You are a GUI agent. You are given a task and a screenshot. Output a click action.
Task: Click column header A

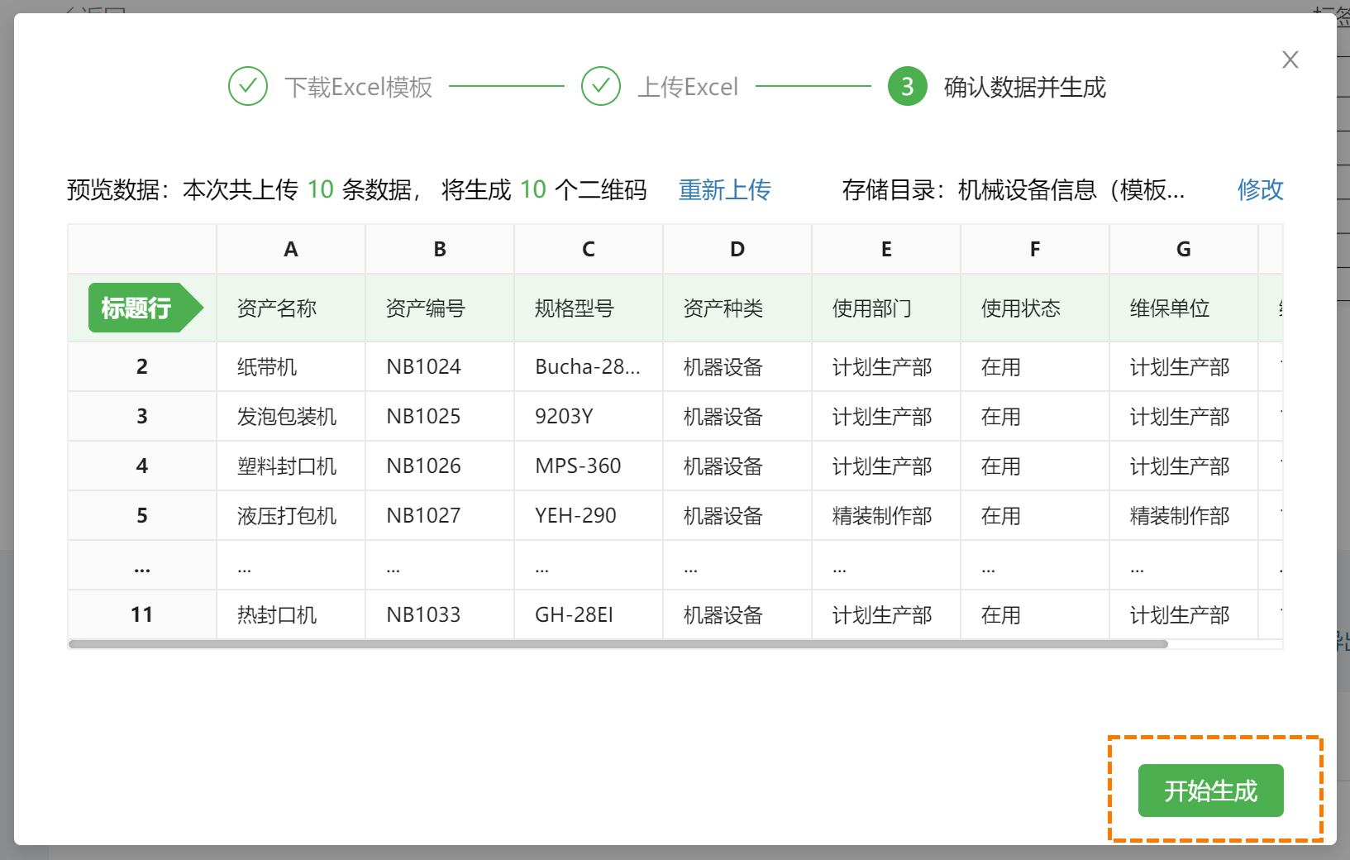click(291, 249)
